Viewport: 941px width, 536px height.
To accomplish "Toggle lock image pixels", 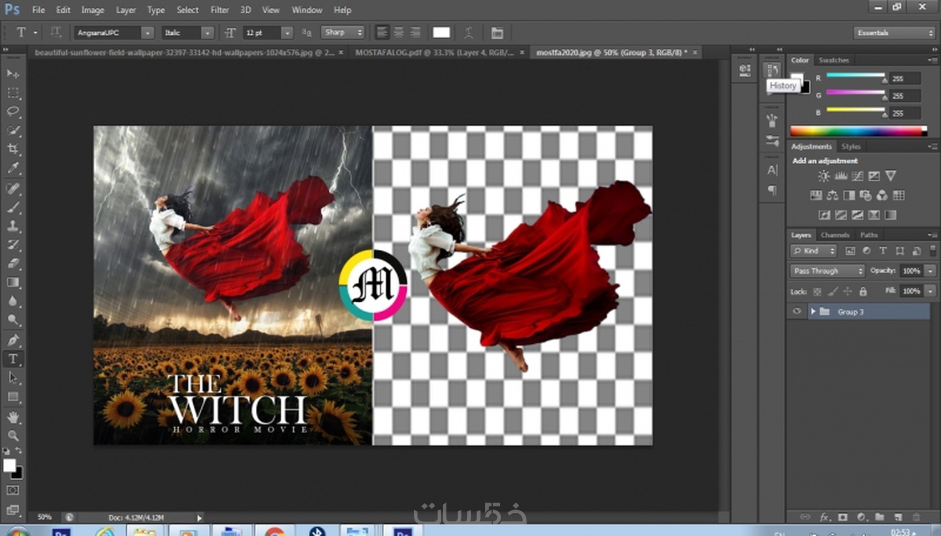I will (x=833, y=291).
